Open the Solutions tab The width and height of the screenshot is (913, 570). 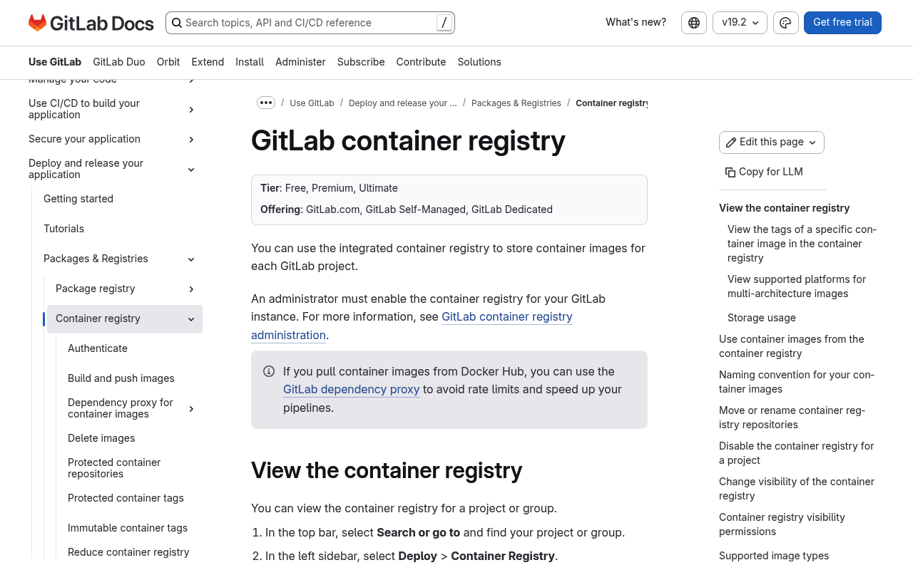[479, 62]
